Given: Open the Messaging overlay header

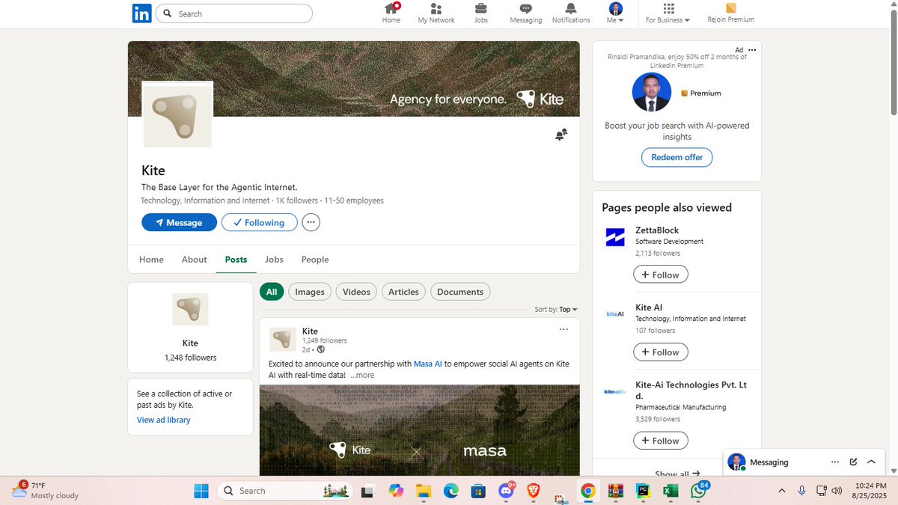Looking at the screenshot, I should tap(805, 462).
